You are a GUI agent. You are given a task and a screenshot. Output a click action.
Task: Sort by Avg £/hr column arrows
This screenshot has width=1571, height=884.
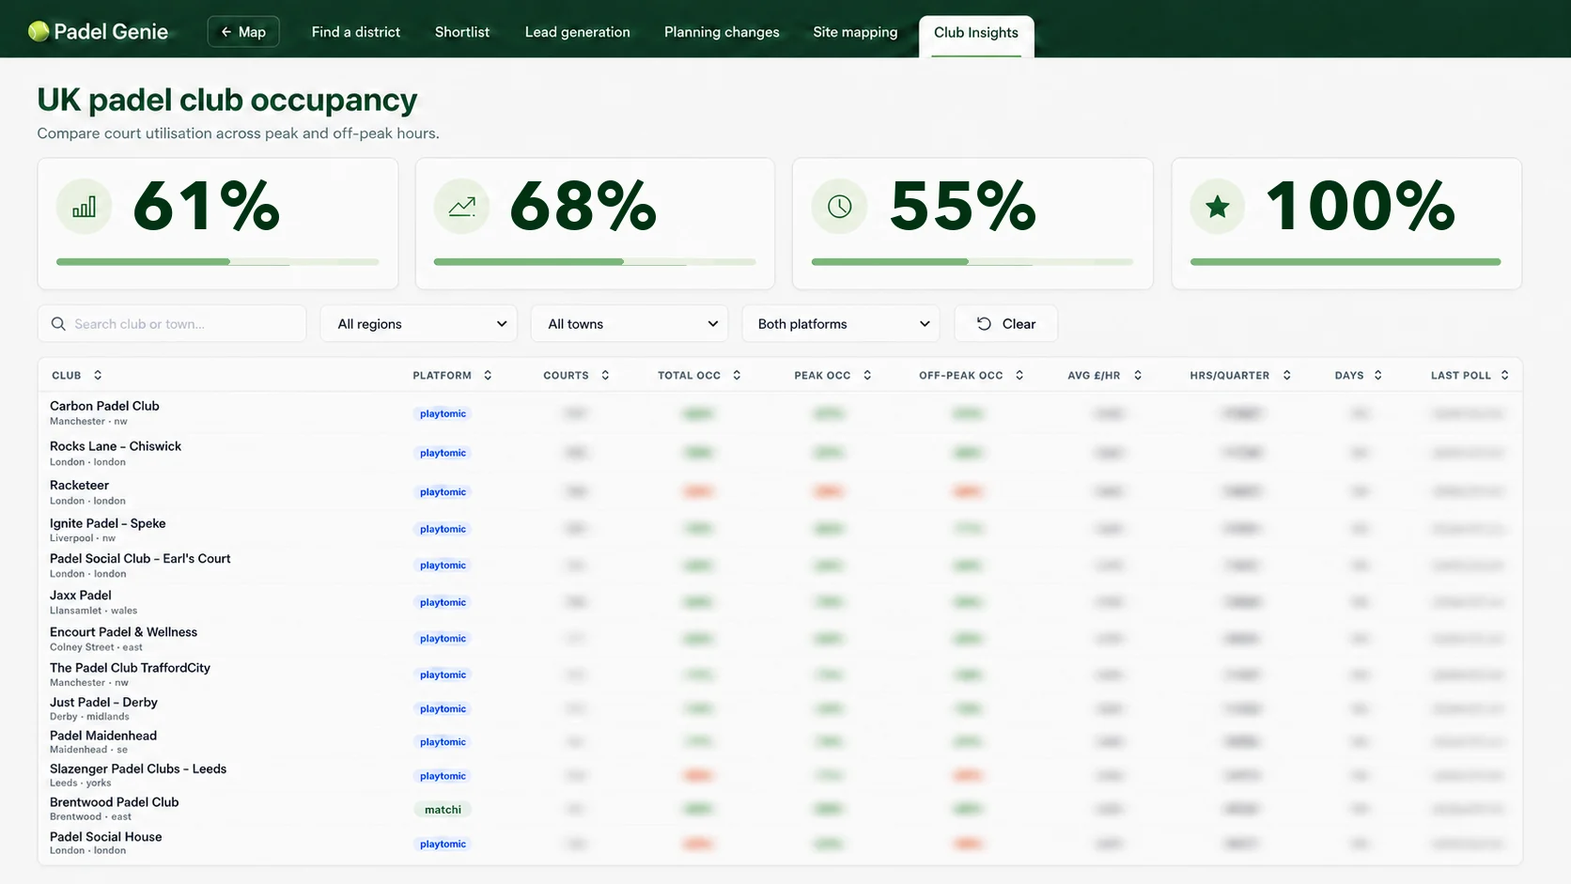coord(1138,376)
